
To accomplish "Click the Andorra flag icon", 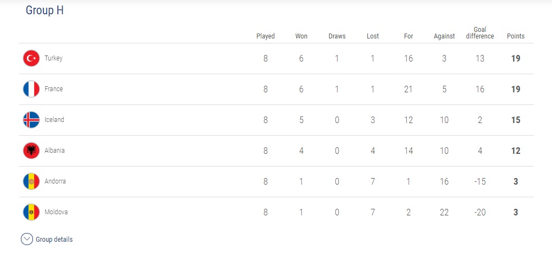I will (31, 181).
